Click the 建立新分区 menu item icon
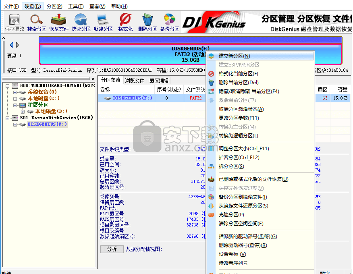The image size is (353, 274). (x=211, y=56)
